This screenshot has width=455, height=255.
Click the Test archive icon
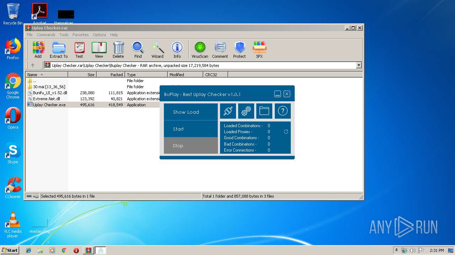point(79,50)
